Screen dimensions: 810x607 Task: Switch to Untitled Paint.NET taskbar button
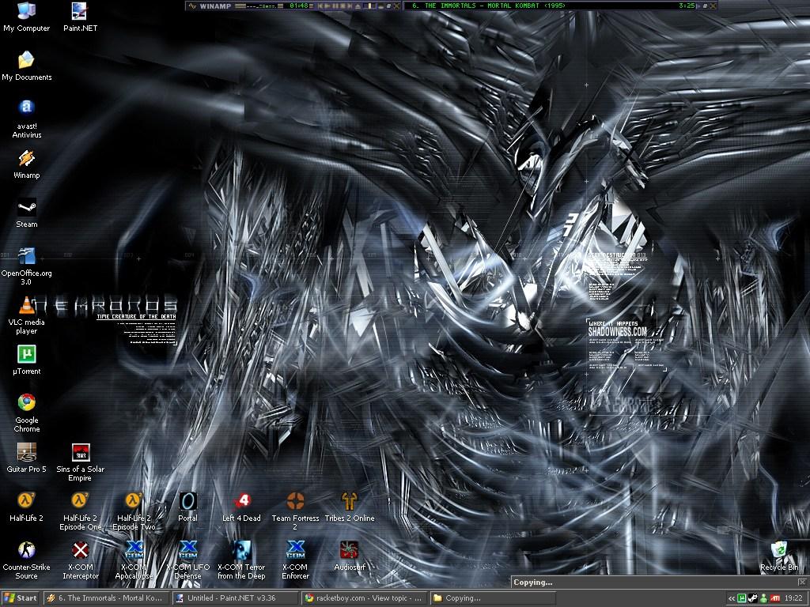click(x=234, y=598)
